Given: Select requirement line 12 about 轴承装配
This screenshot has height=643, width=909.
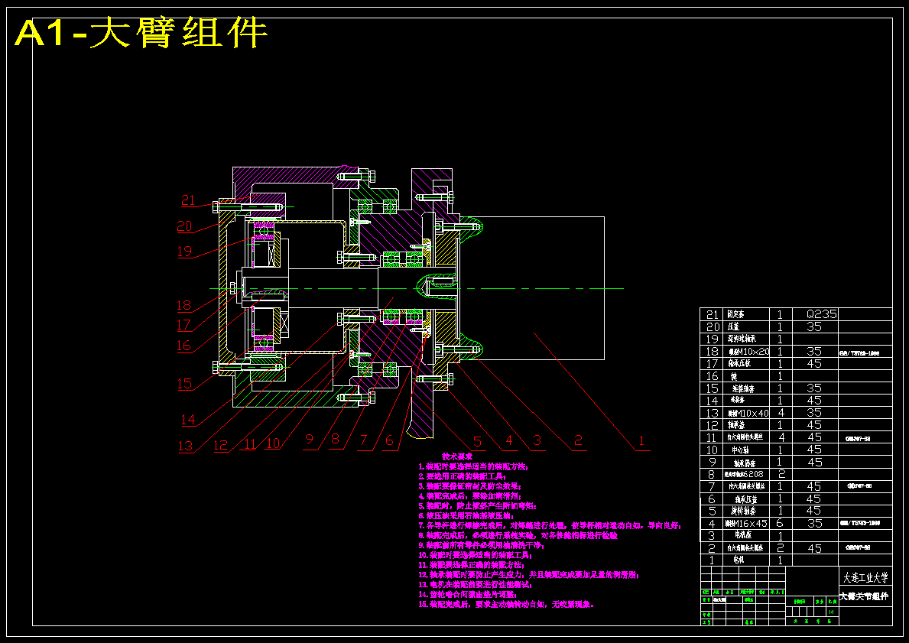Looking at the screenshot, I should (529, 575).
